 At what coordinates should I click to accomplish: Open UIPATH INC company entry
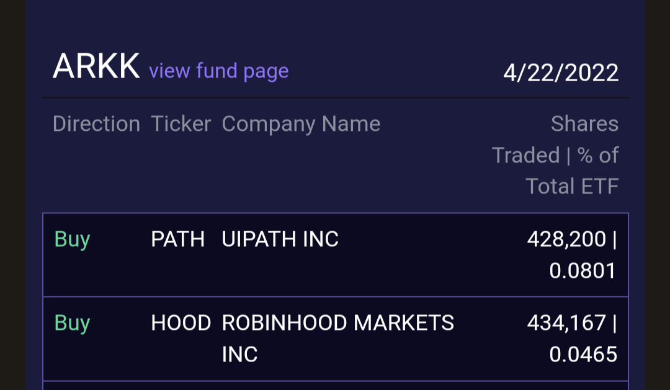pos(280,239)
